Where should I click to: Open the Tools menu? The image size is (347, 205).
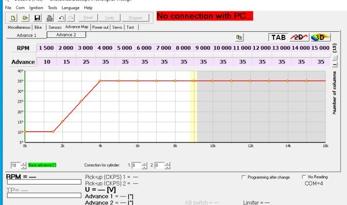tap(52, 8)
